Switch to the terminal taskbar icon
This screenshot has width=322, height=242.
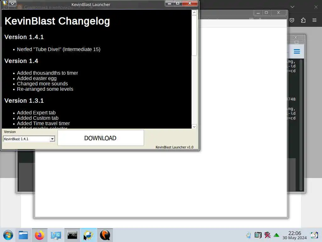coord(72,235)
